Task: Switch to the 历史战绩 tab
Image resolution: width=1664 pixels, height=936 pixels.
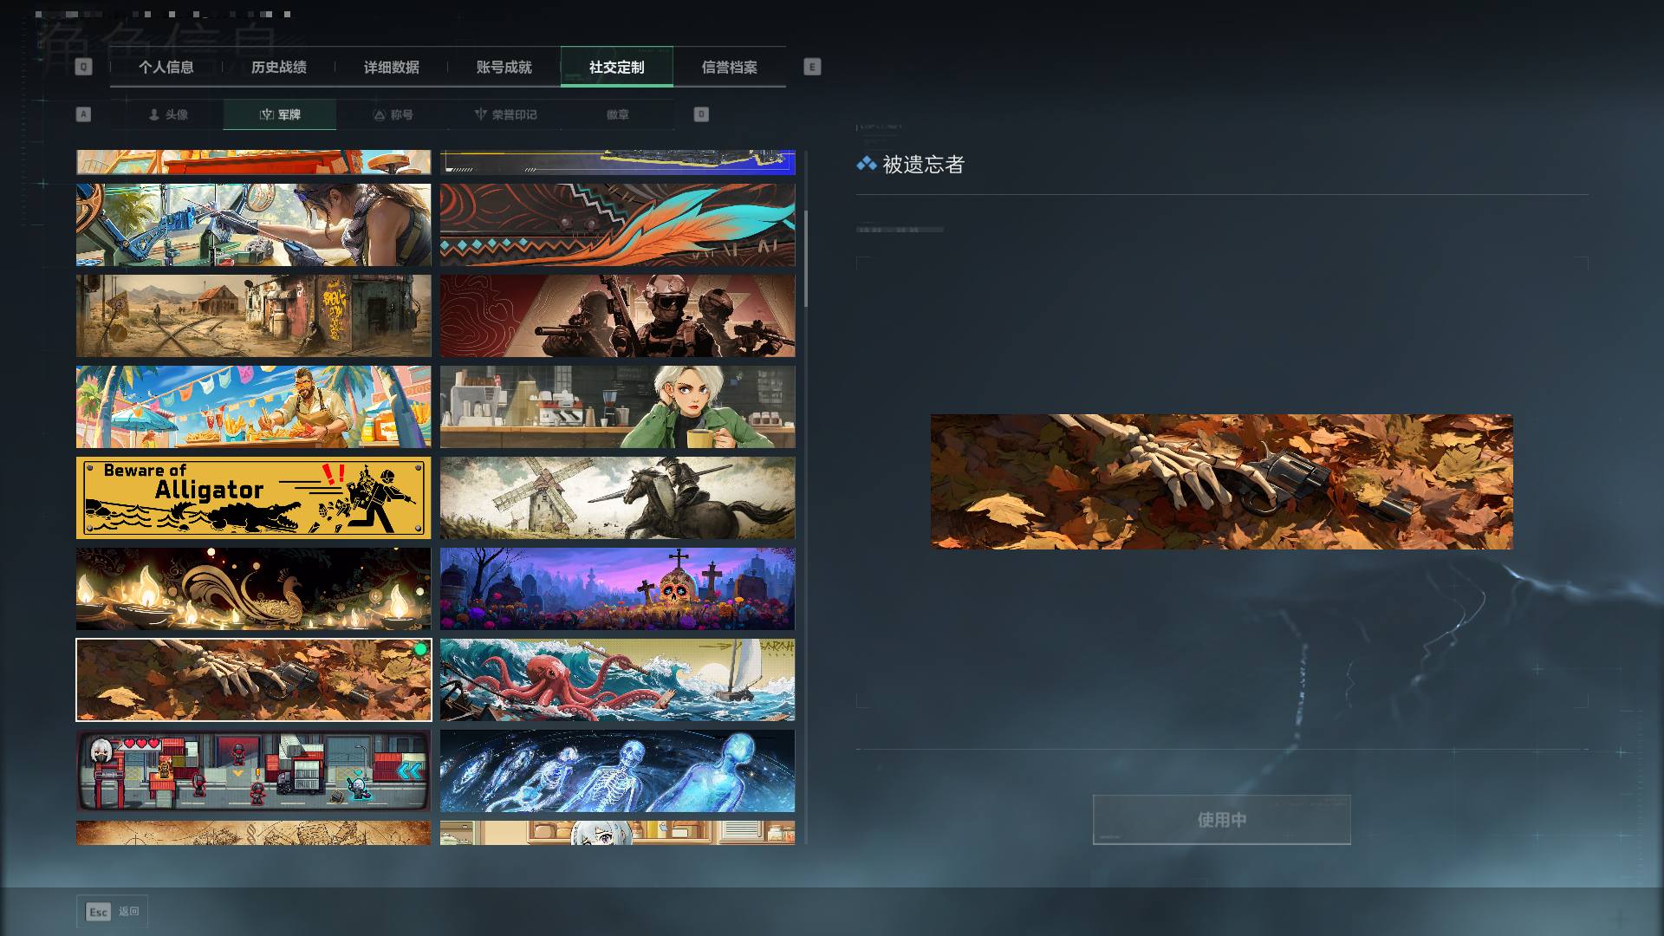Action: (279, 67)
